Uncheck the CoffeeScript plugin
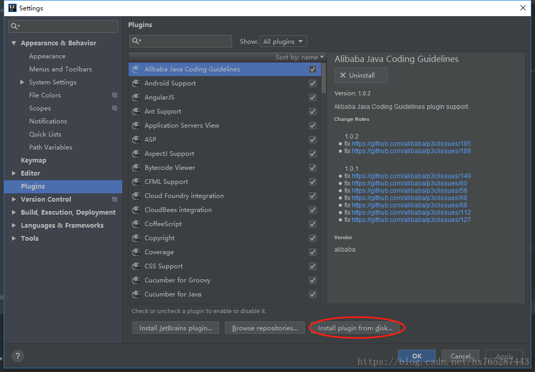This screenshot has height=372, width=535. (313, 224)
